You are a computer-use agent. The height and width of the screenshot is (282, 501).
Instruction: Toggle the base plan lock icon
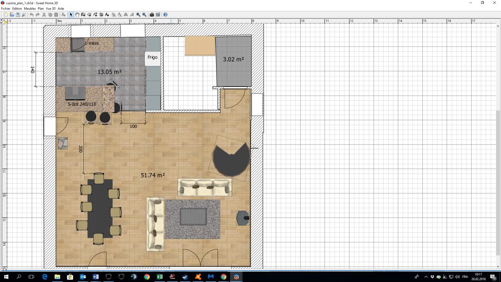click(5, 22)
